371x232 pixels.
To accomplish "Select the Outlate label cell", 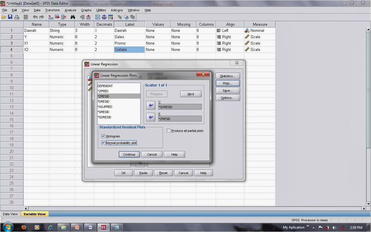I will click(x=129, y=49).
